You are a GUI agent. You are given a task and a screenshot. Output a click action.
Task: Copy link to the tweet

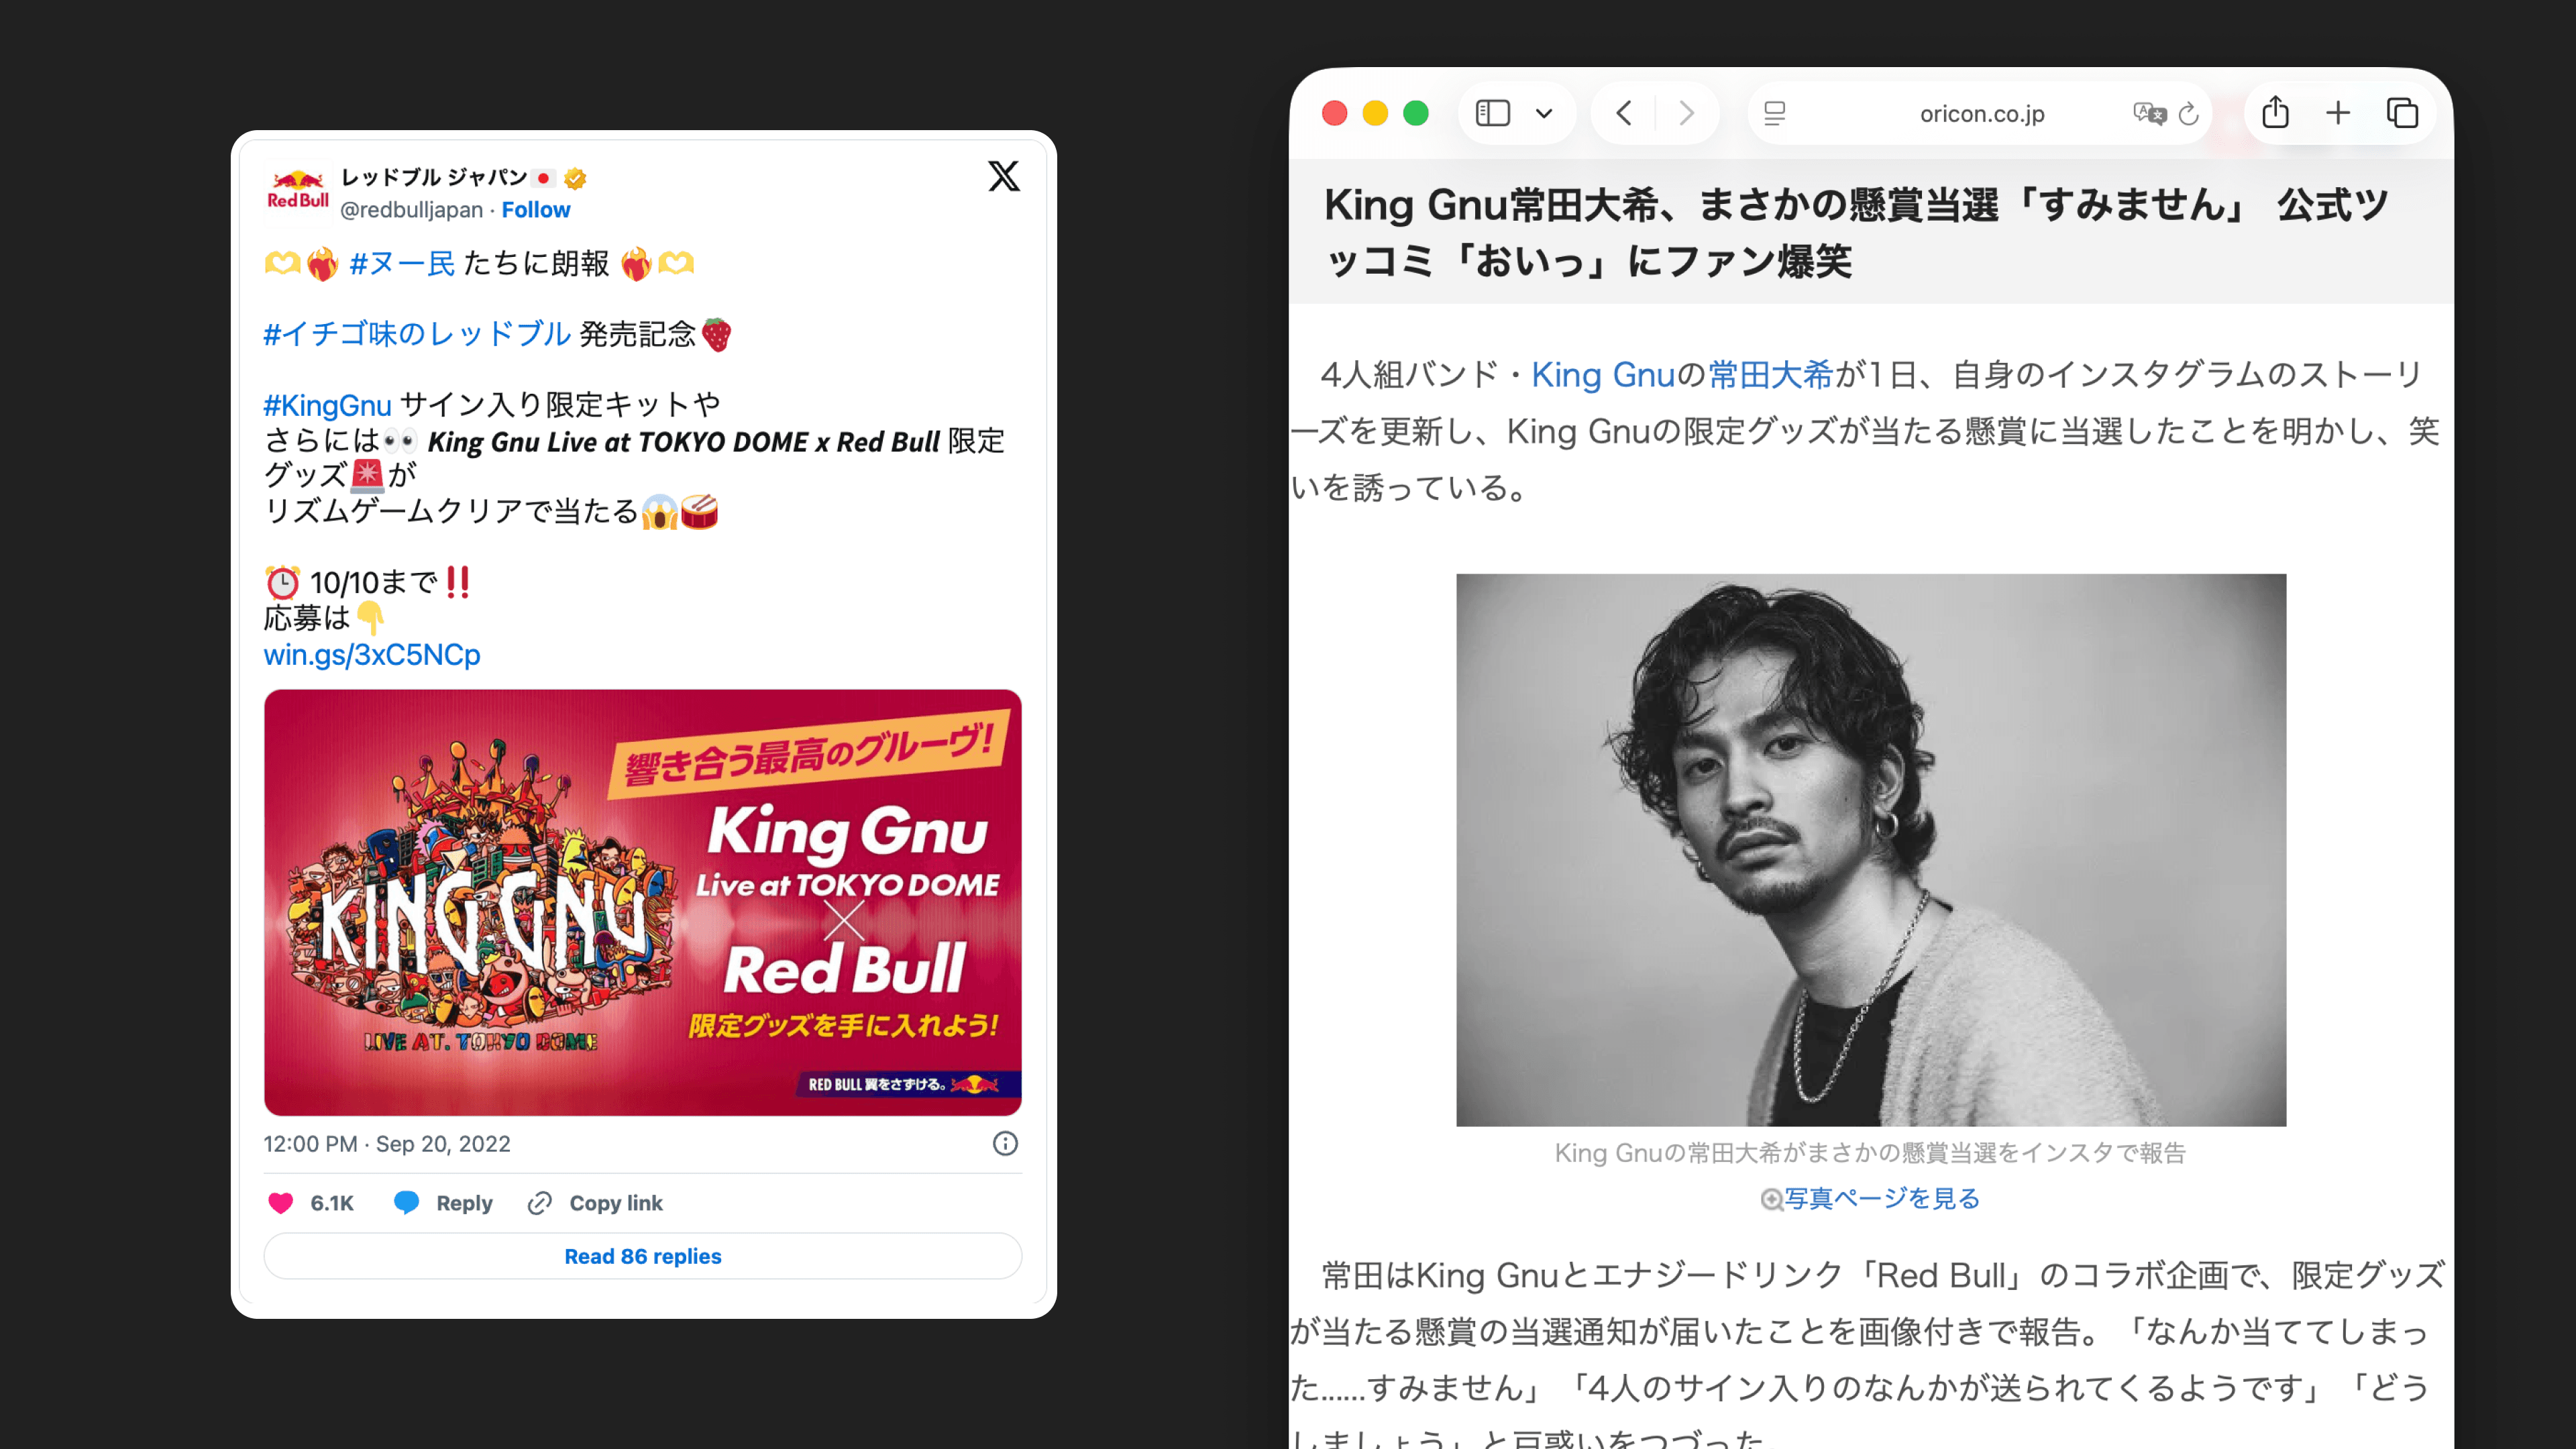pyautogui.click(x=595, y=1203)
